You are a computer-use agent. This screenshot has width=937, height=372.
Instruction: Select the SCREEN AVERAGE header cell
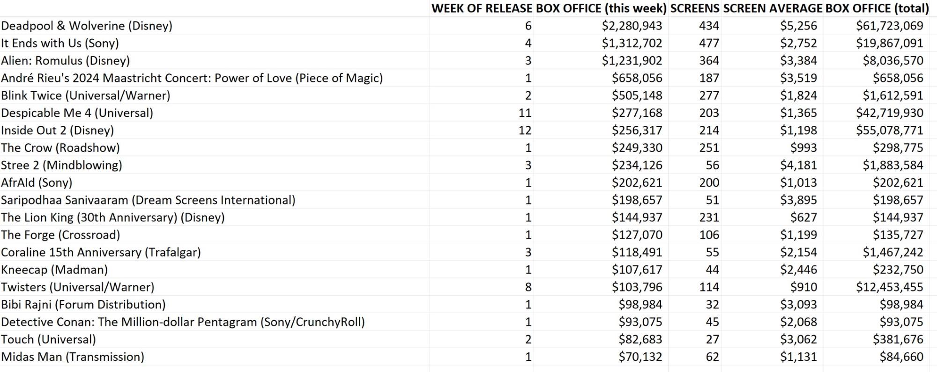tap(773, 8)
